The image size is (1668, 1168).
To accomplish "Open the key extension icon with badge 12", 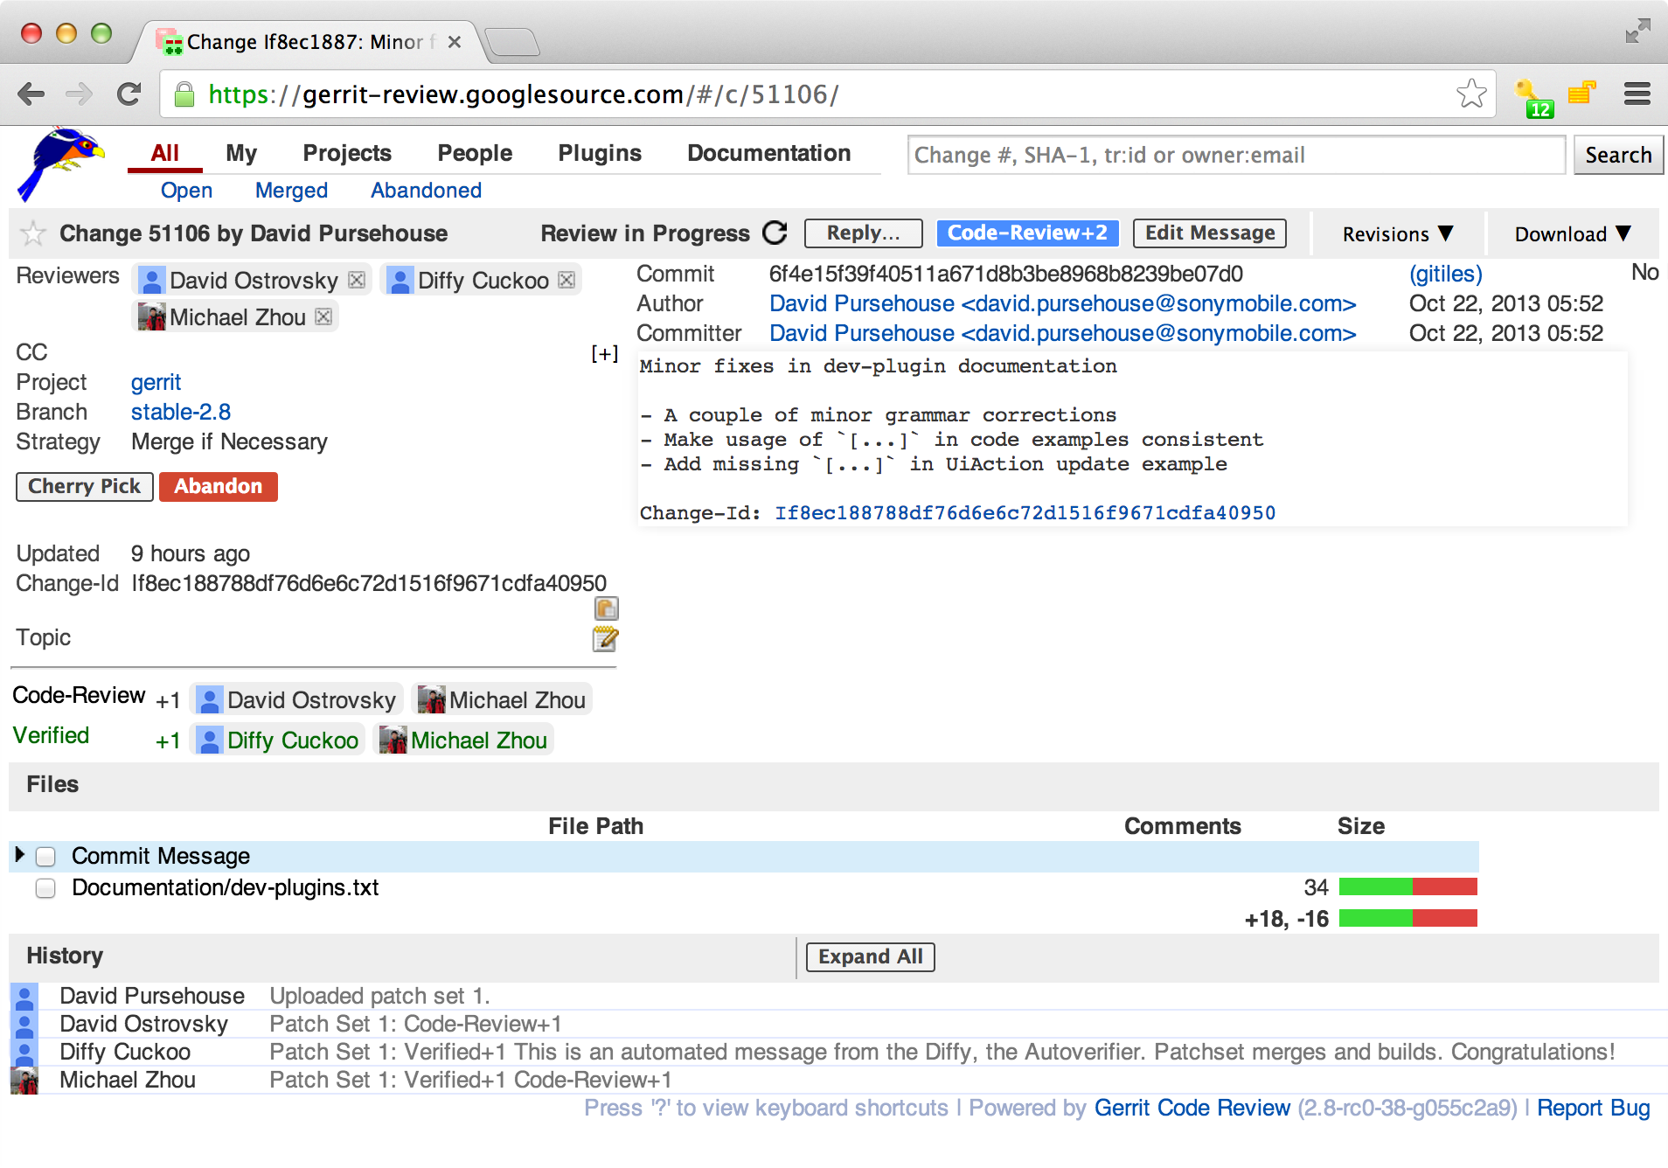I will pyautogui.click(x=1532, y=97).
